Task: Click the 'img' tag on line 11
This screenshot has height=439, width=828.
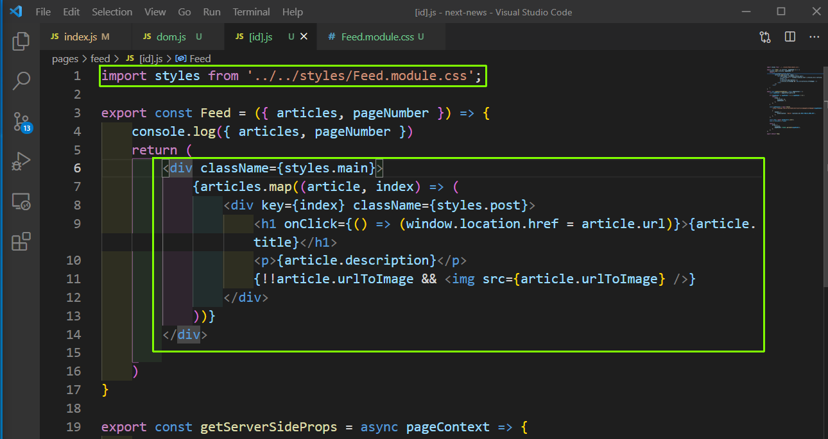Action: [463, 279]
